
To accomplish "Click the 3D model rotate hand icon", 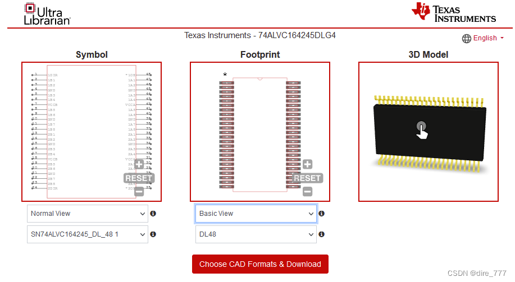I will [422, 130].
